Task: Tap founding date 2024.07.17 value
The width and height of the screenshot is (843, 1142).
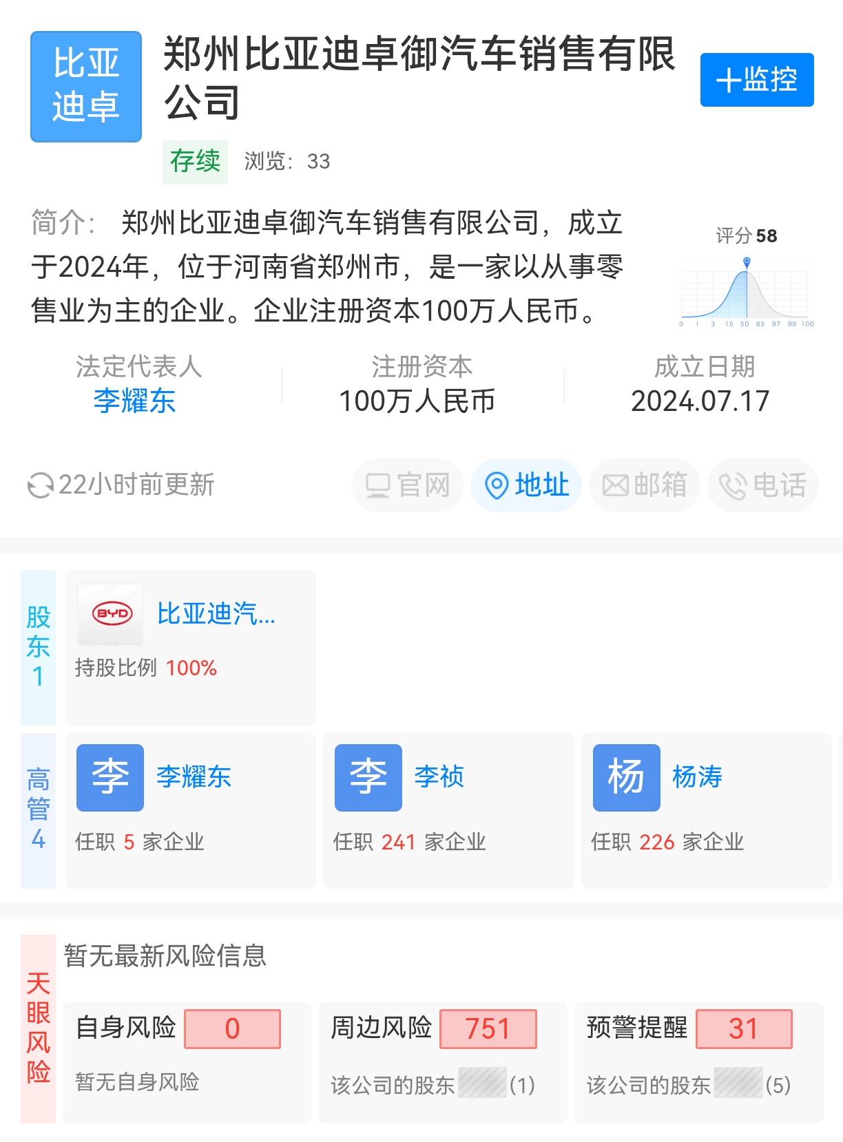Action: pyautogui.click(x=700, y=401)
